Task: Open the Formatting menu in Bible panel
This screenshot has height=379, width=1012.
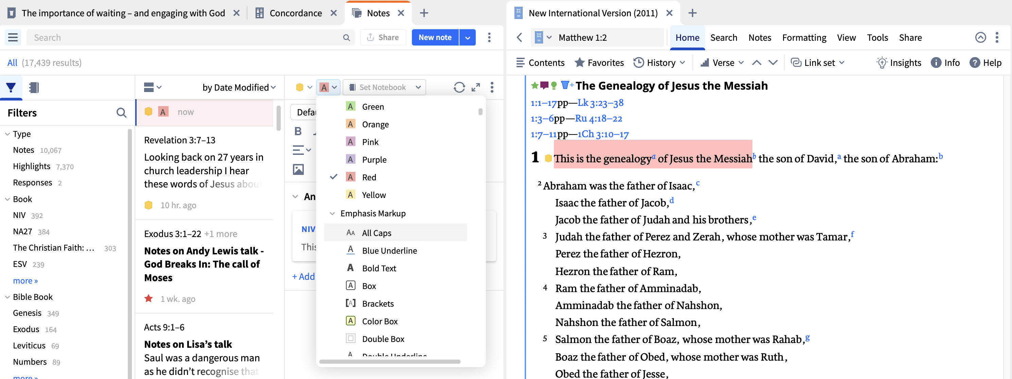Action: (x=804, y=38)
